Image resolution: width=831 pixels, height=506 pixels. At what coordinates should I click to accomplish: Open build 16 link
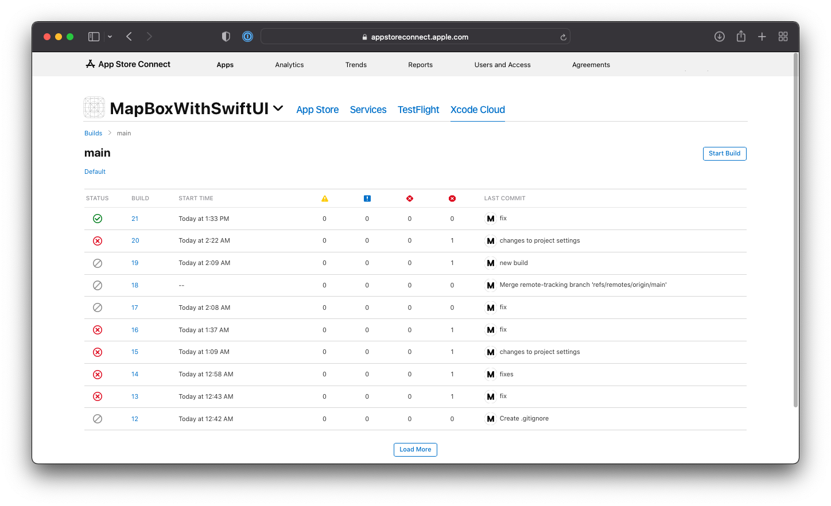pos(135,330)
